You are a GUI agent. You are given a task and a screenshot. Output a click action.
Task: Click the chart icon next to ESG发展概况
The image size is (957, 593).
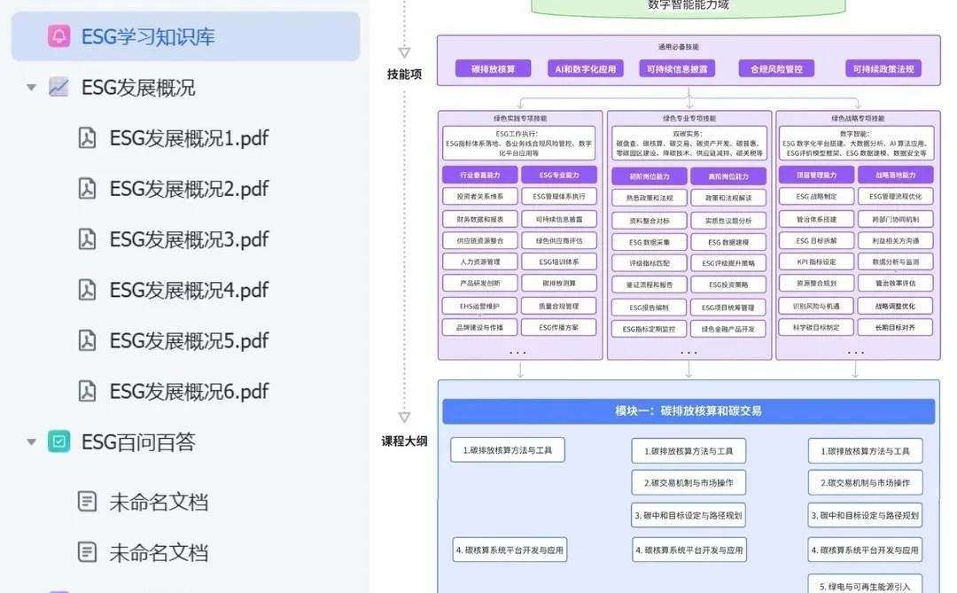58,88
